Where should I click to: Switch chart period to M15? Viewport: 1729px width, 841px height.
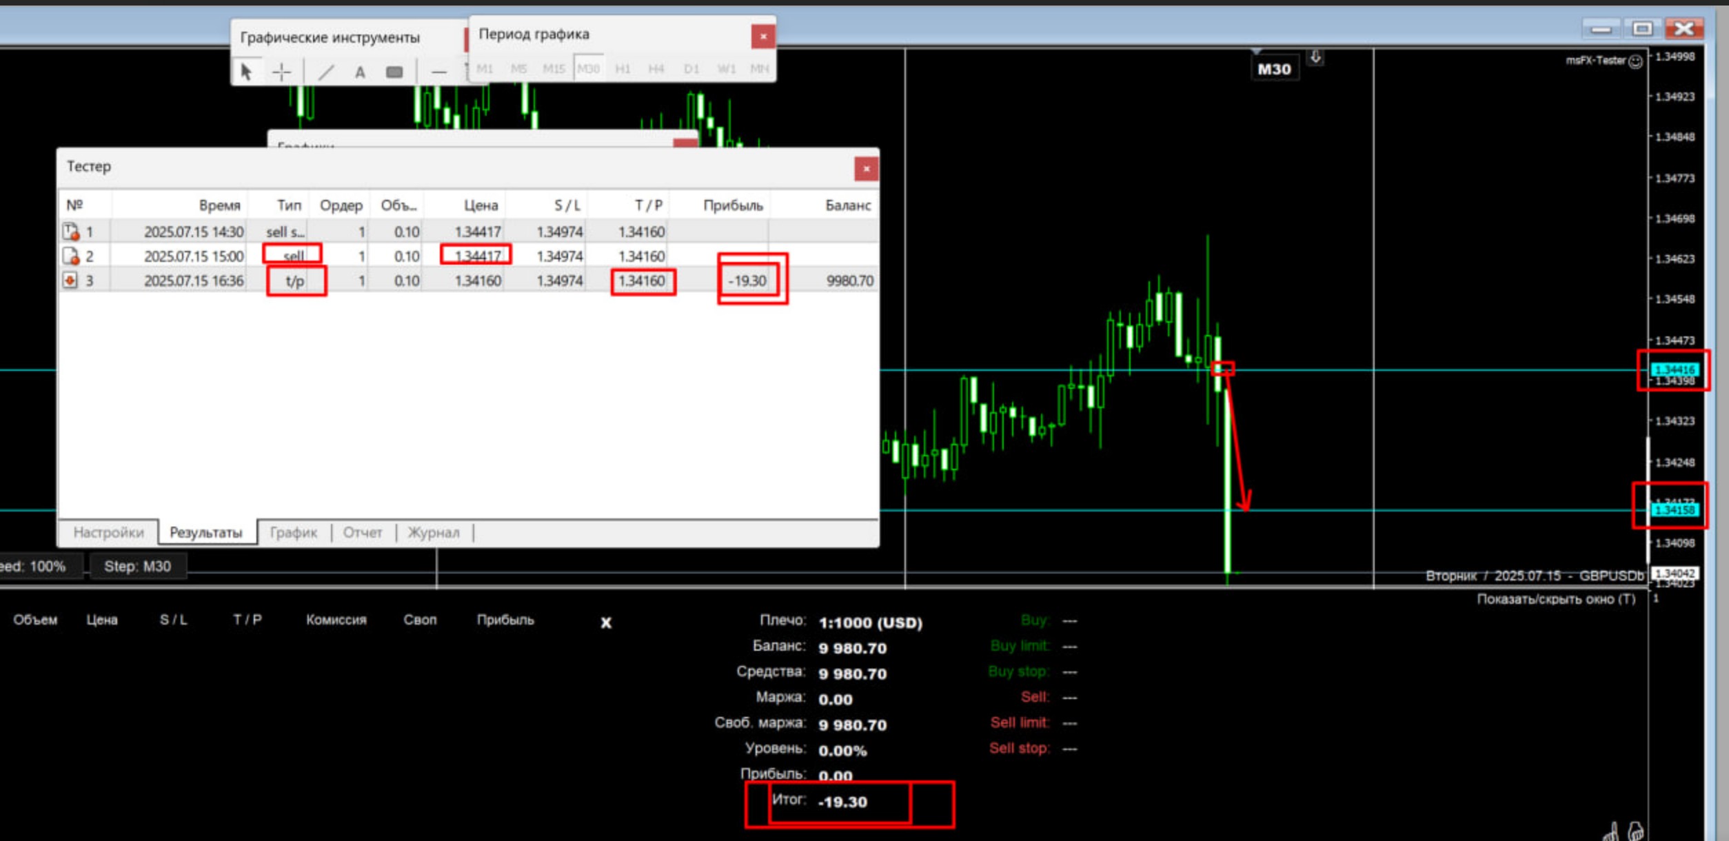tap(553, 69)
